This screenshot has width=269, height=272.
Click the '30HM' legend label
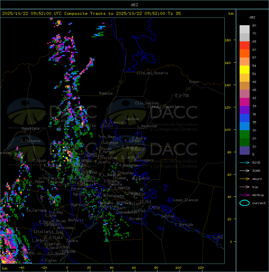[x=256, y=171]
